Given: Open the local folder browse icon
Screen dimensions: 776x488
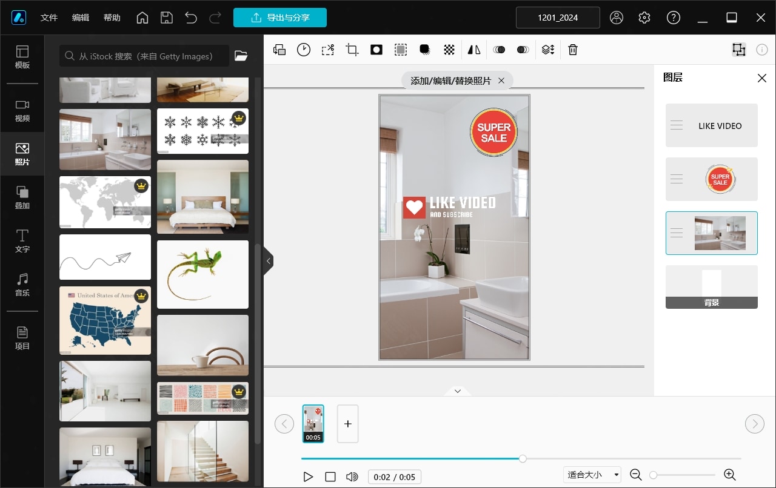Looking at the screenshot, I should click(241, 56).
